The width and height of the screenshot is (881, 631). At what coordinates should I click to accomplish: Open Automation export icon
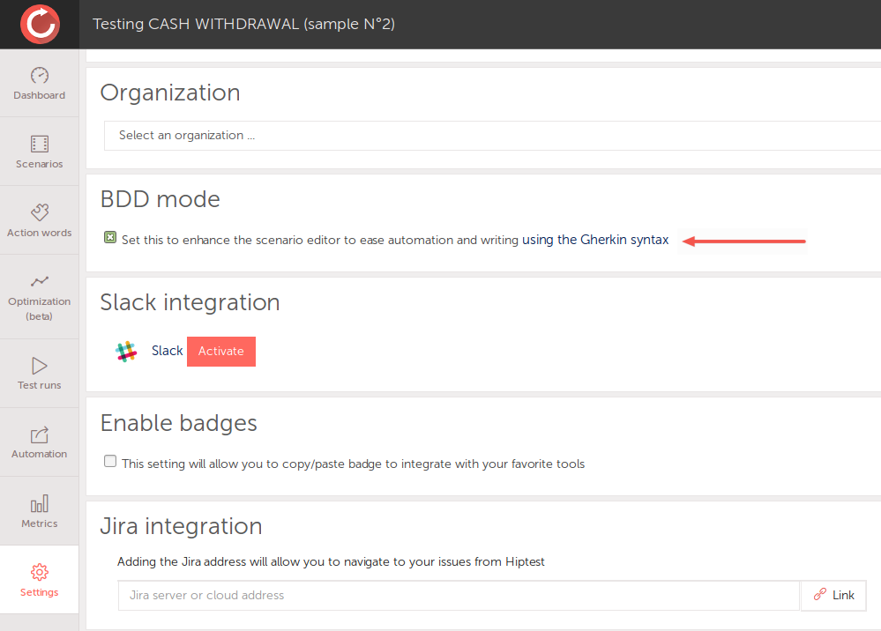pyautogui.click(x=40, y=434)
